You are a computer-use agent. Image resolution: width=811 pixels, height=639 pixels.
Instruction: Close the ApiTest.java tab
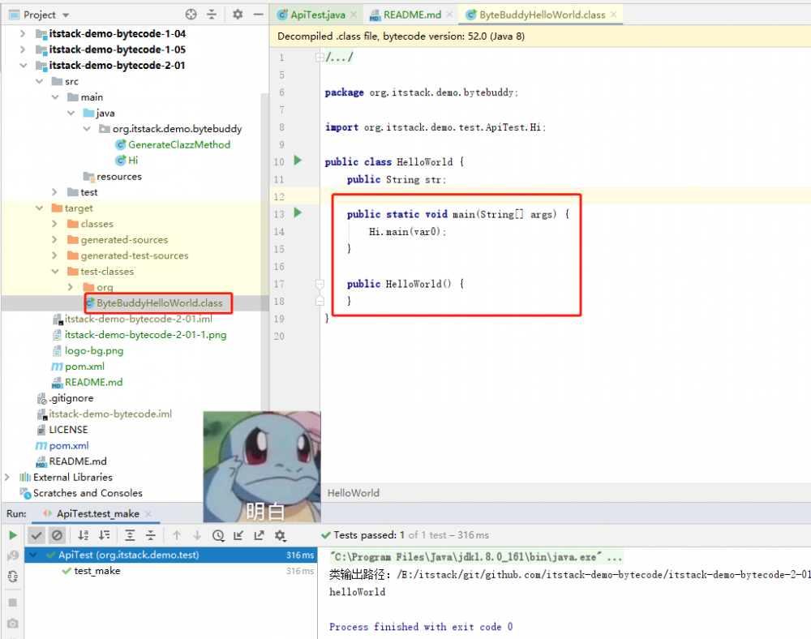pos(354,15)
